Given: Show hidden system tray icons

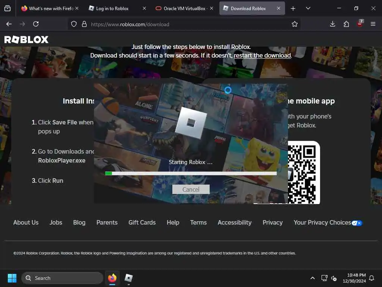Looking at the screenshot, I should pyautogui.click(x=313, y=278).
